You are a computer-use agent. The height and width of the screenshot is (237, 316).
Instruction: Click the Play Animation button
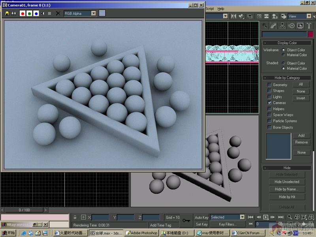(x=265, y=217)
